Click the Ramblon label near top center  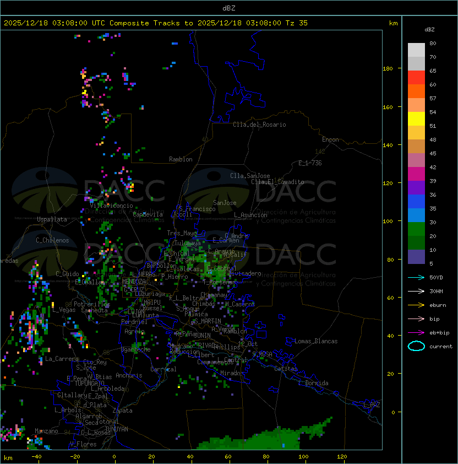(x=181, y=159)
